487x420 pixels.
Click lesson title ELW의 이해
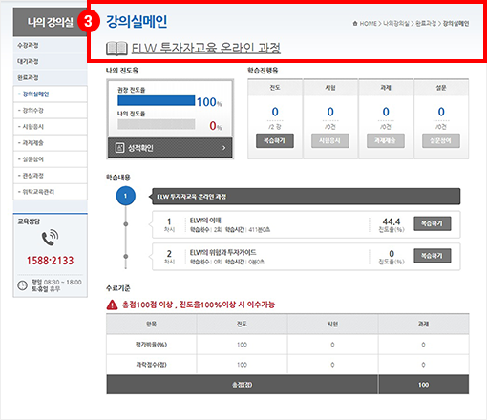tap(205, 220)
